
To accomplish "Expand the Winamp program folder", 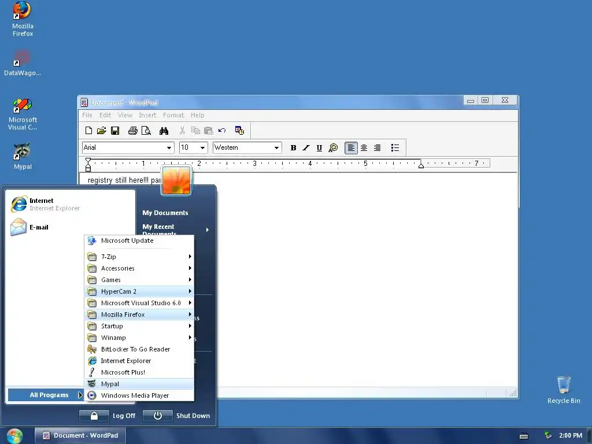I will coord(139,338).
